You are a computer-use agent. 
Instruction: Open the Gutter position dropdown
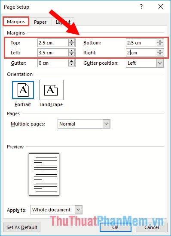[x=160, y=63]
